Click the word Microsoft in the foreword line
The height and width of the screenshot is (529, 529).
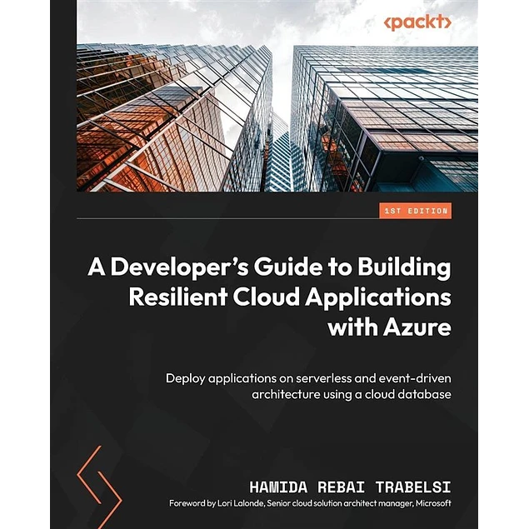pyautogui.click(x=428, y=504)
